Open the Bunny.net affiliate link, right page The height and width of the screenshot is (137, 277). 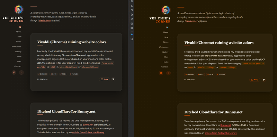point(226,125)
